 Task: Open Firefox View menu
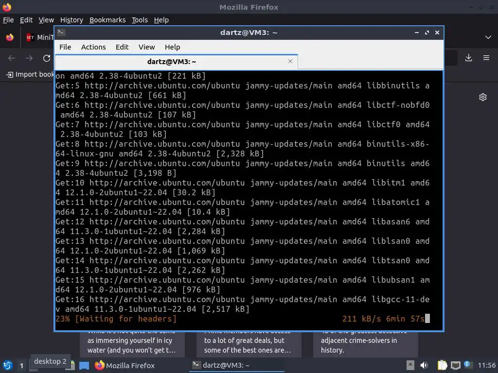46,20
